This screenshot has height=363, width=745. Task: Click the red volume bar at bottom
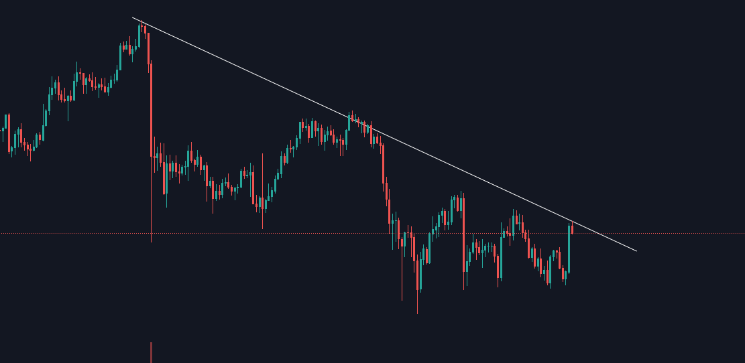tap(151, 352)
